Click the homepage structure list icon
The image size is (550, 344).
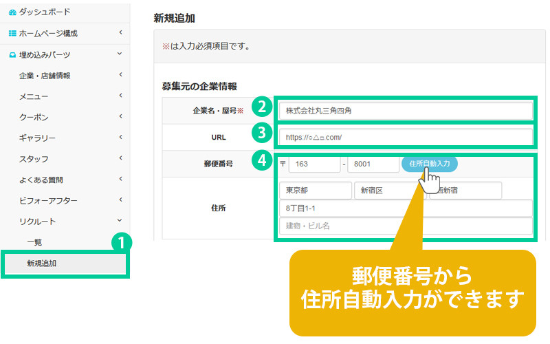[12, 33]
